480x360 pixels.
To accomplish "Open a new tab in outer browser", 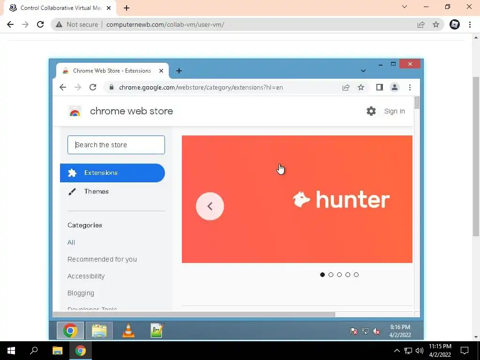I will [127, 8].
